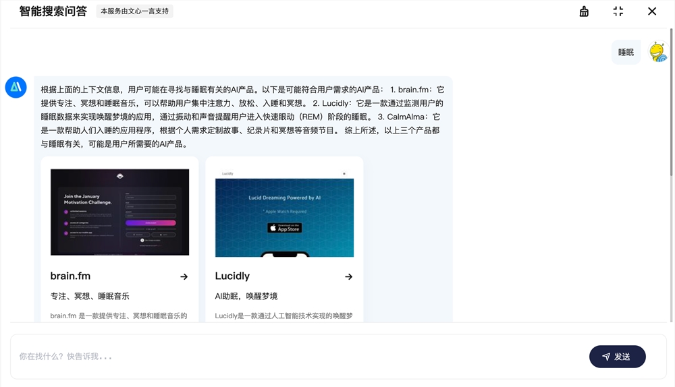675x387 pixels.
Task: Open Lucidly via its arrow icon
Action: coord(349,276)
